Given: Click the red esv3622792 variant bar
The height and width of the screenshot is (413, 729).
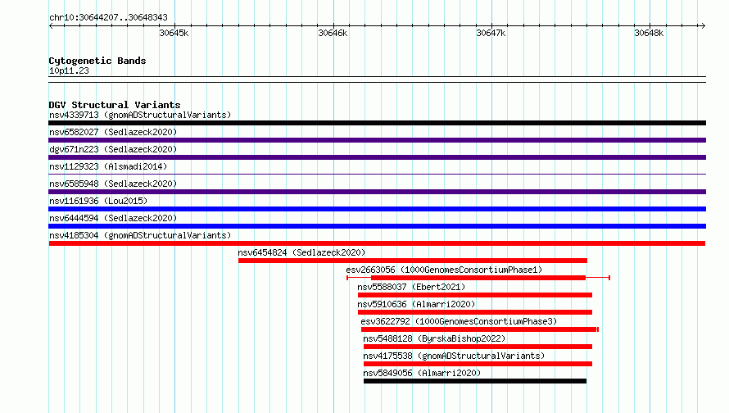Looking at the screenshot, I should pos(480,329).
